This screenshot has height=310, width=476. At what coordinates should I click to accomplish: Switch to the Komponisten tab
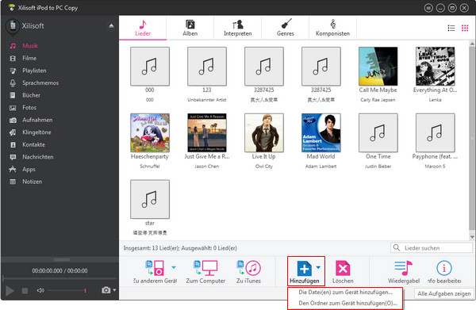[x=332, y=28]
